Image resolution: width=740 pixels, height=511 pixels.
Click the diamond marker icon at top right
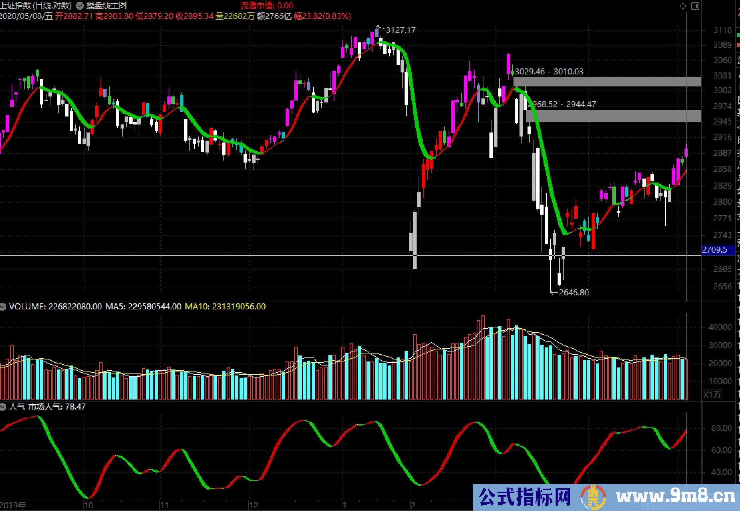click(x=683, y=6)
